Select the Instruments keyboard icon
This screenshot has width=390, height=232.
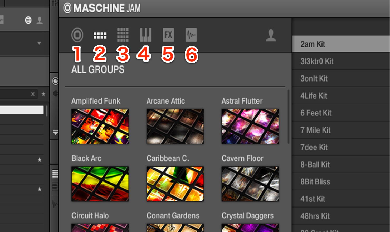coord(145,35)
